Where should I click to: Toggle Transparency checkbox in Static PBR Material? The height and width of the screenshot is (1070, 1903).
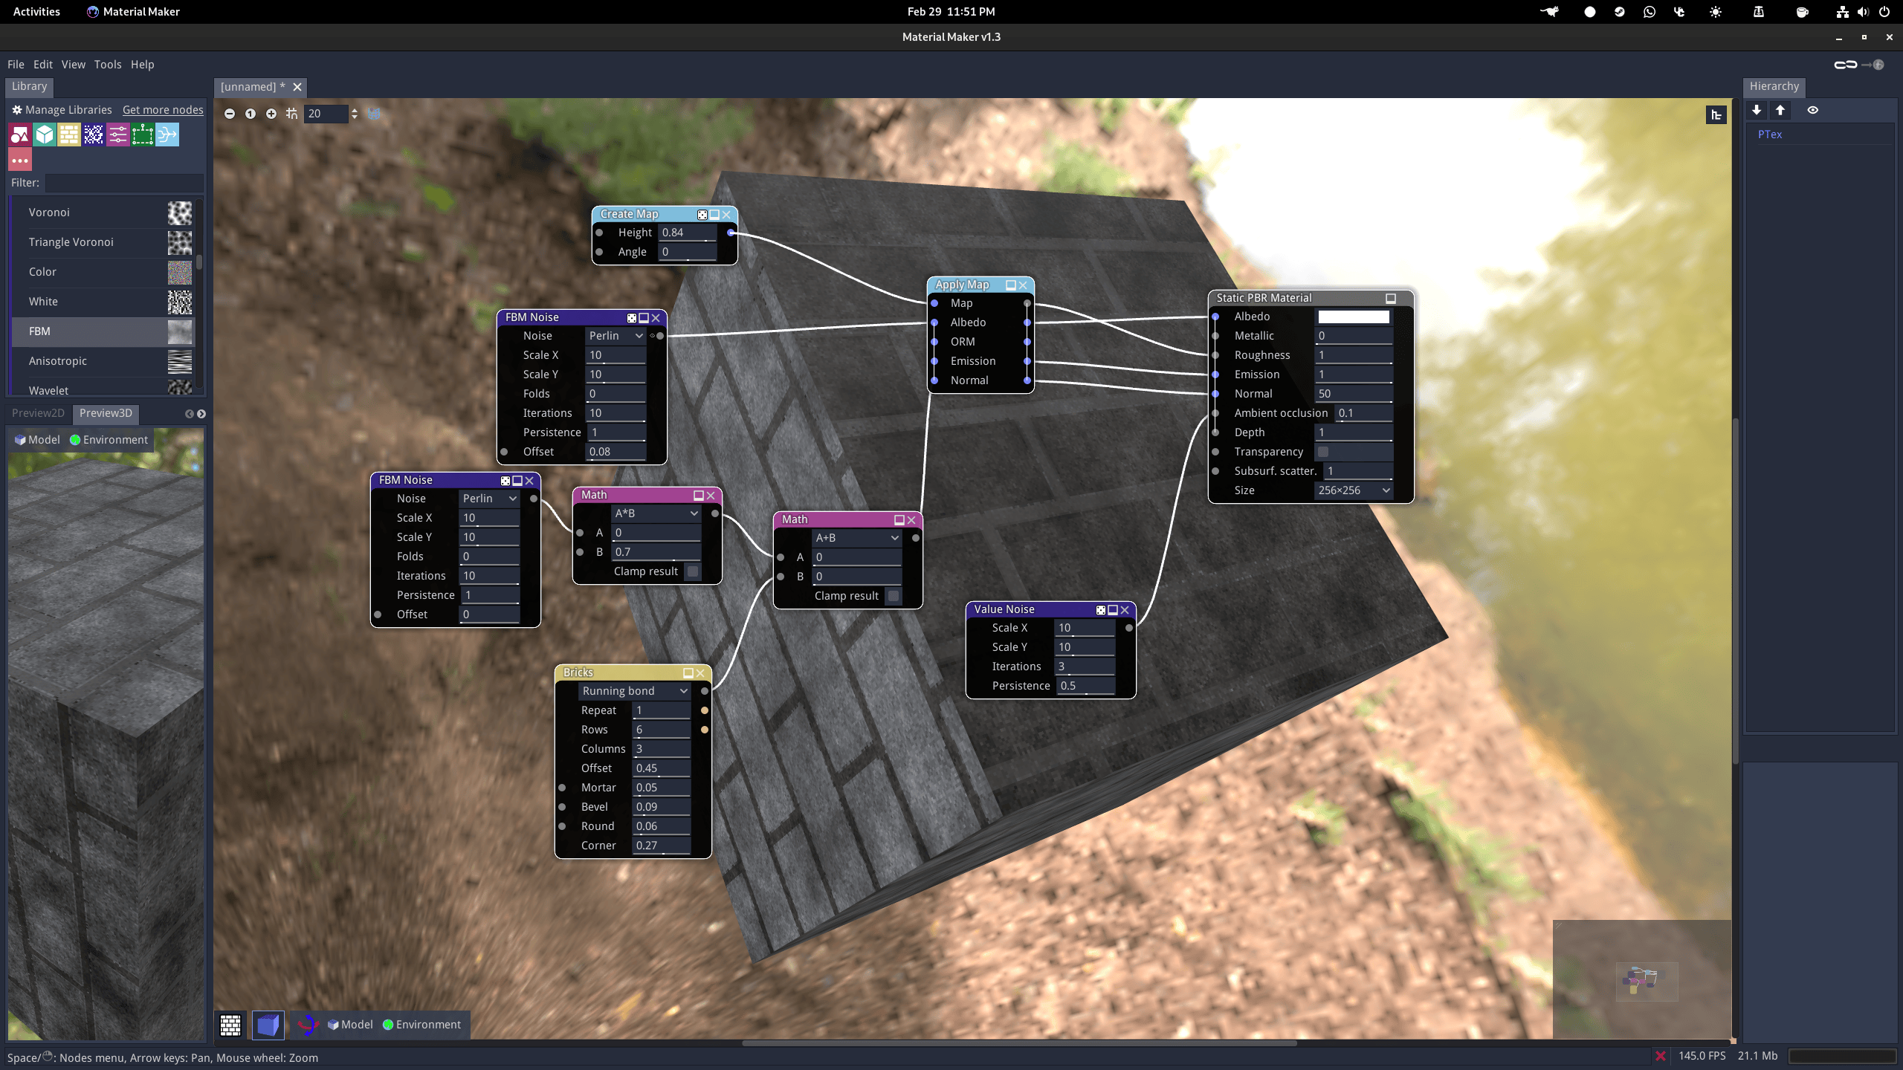pyautogui.click(x=1323, y=452)
